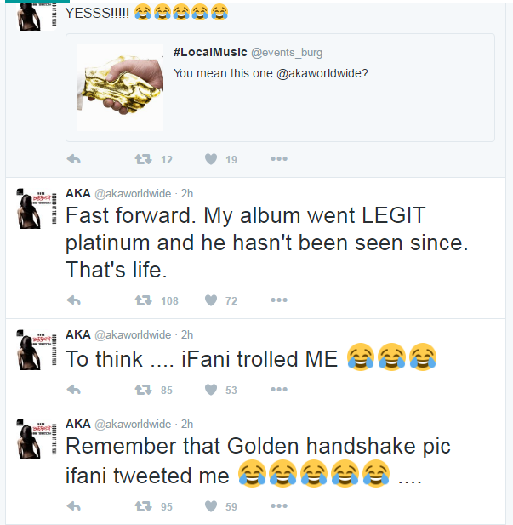
Task: Like the 'YESSS!!!!!' quote tweet
Action: (x=211, y=159)
